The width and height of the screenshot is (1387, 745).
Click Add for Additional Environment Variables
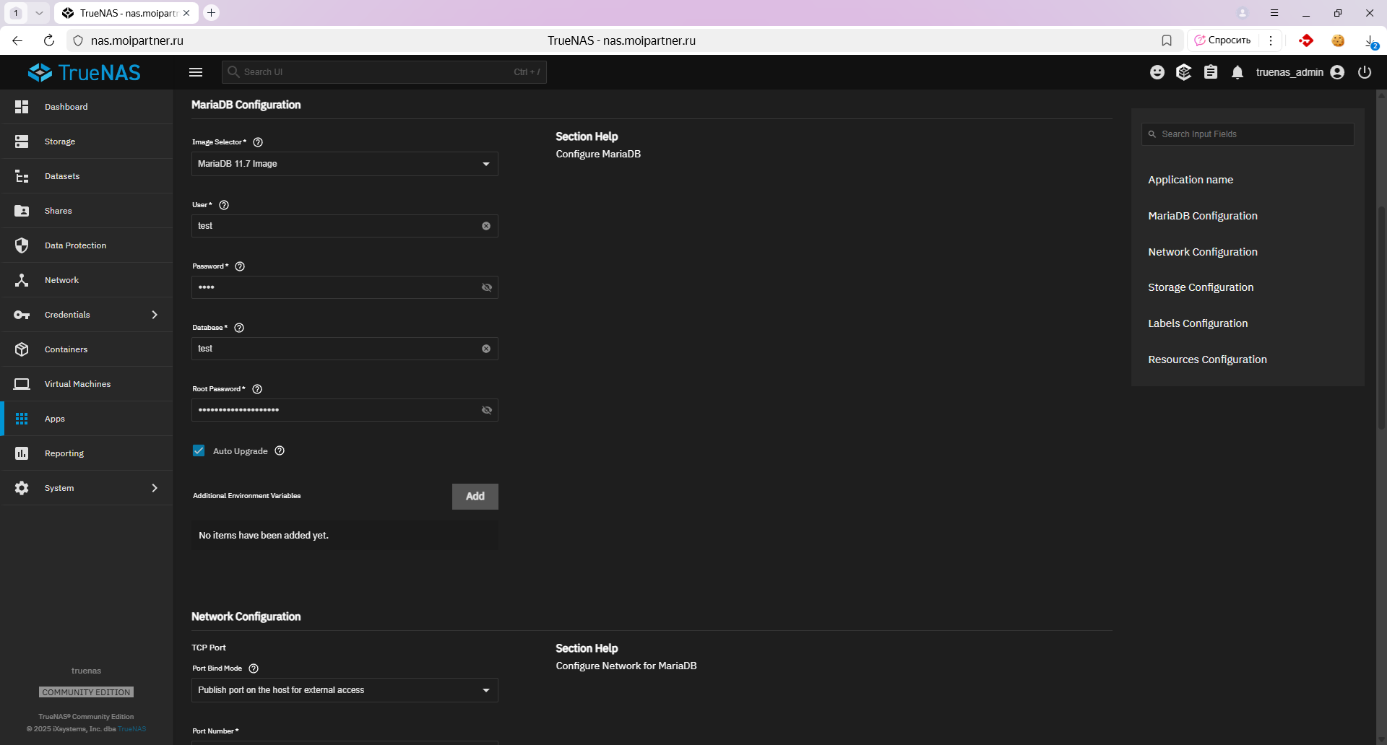[475, 497]
